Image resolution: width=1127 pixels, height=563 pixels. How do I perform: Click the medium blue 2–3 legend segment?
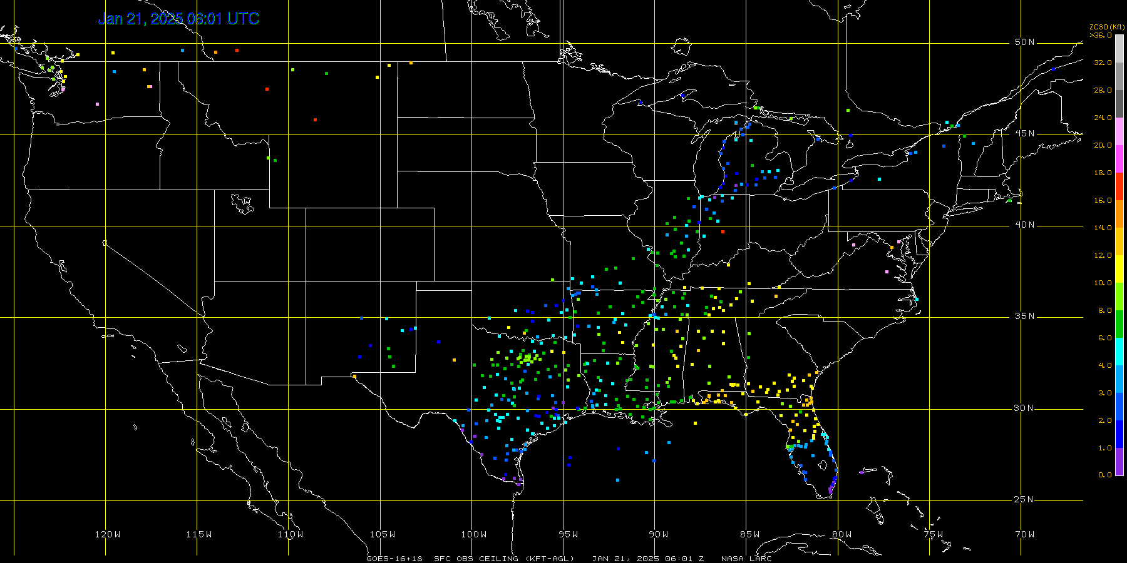pyautogui.click(x=1119, y=407)
